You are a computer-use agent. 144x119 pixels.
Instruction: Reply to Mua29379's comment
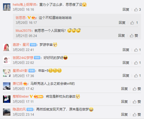[x=122, y=36]
